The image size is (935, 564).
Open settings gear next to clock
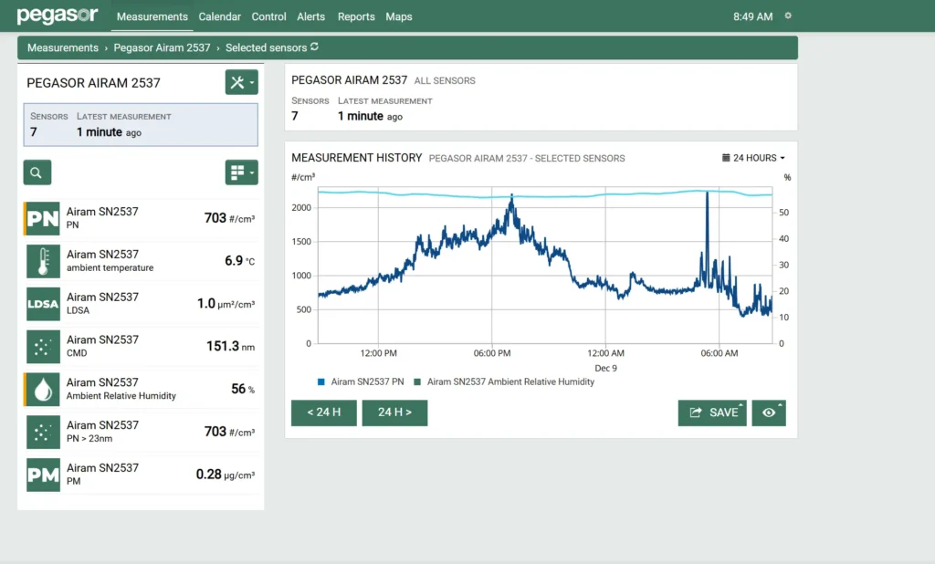point(788,16)
